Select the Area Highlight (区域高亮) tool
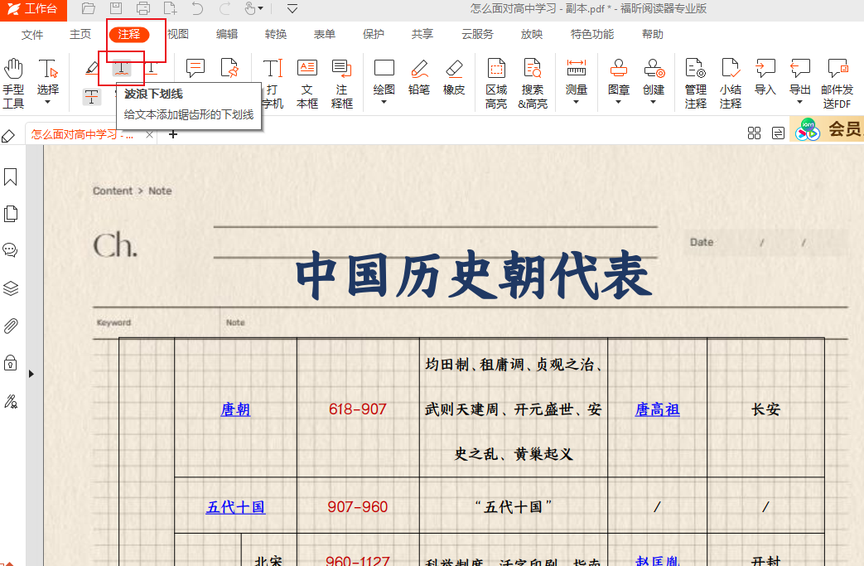The height and width of the screenshot is (566, 864). [496, 84]
